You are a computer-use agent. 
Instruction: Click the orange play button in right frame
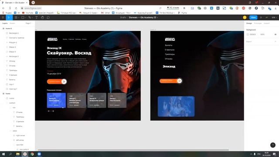point(170,81)
